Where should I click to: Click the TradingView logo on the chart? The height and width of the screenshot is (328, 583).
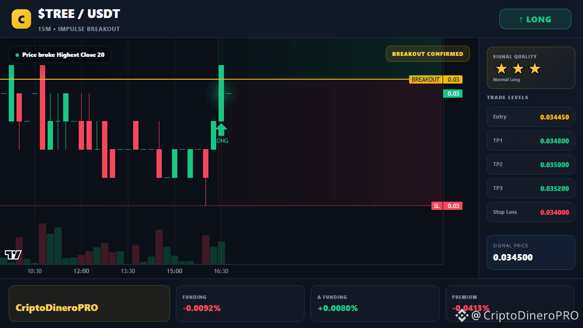click(13, 255)
